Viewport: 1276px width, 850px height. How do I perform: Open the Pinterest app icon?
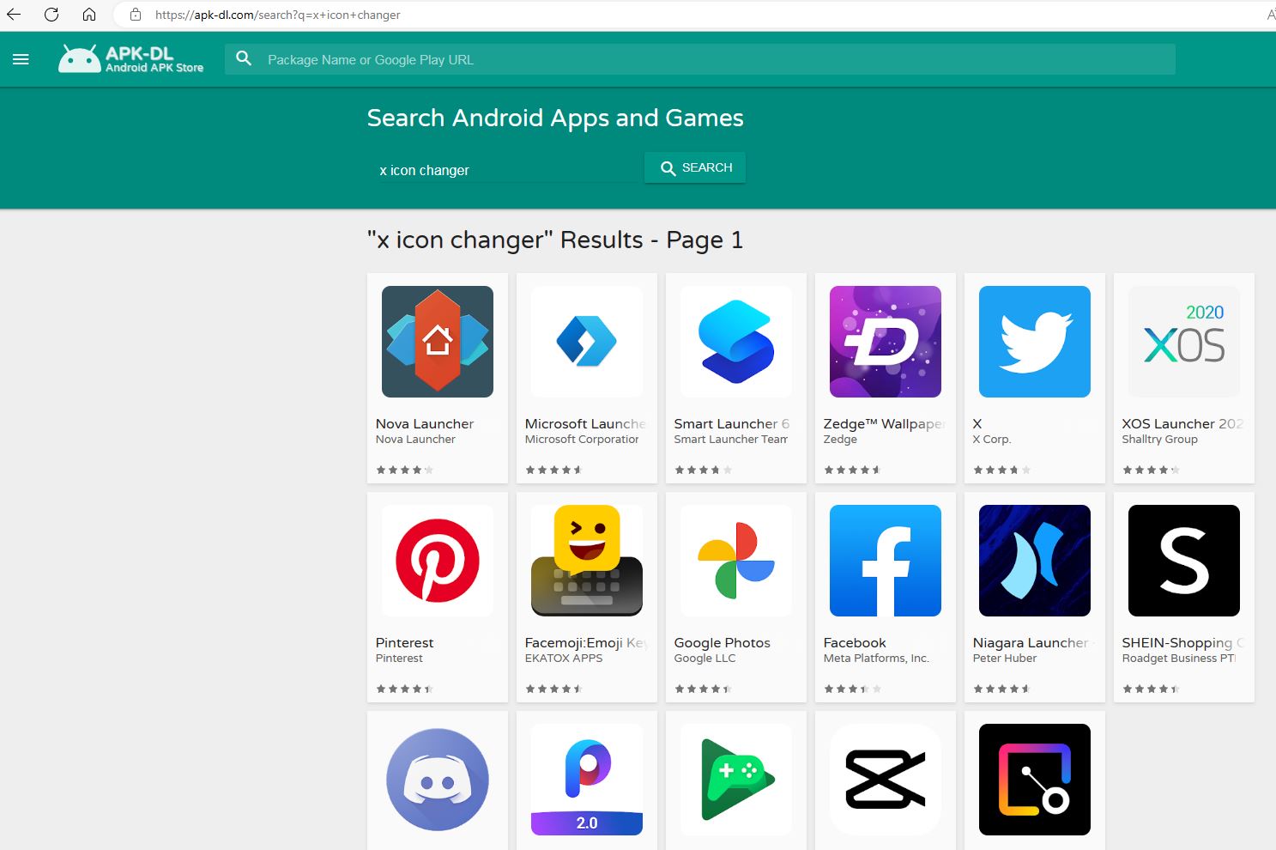click(438, 561)
